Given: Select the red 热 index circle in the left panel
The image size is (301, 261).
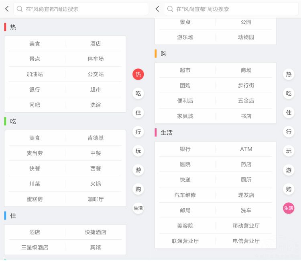Looking at the screenshot, I should pos(138,74).
